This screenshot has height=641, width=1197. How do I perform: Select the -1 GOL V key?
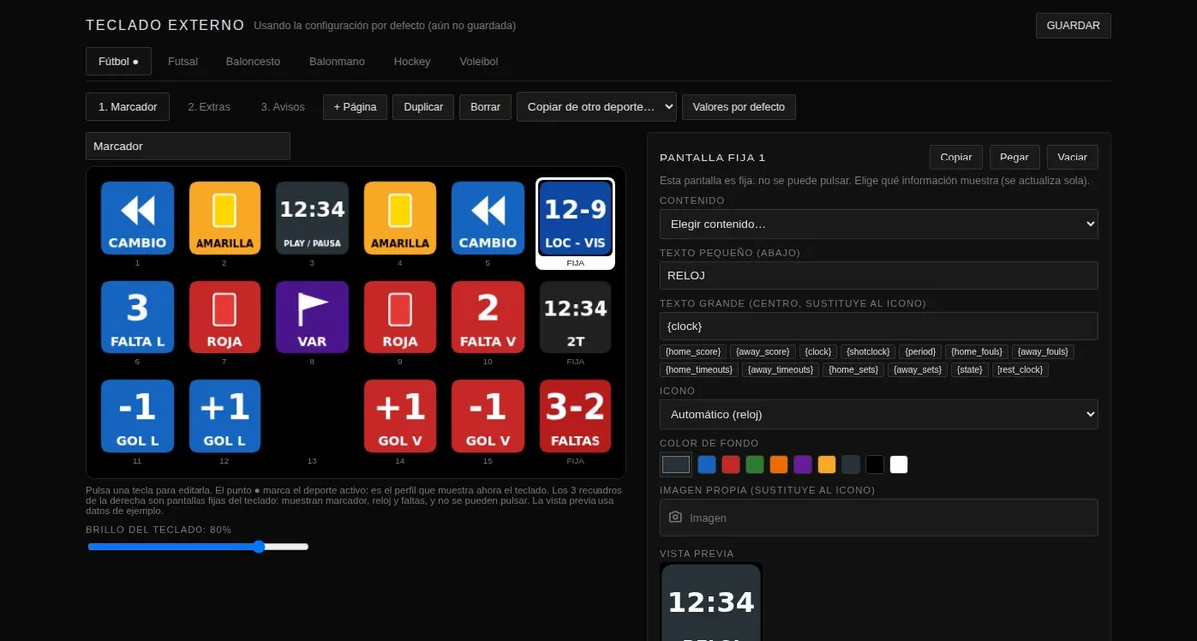coord(488,416)
